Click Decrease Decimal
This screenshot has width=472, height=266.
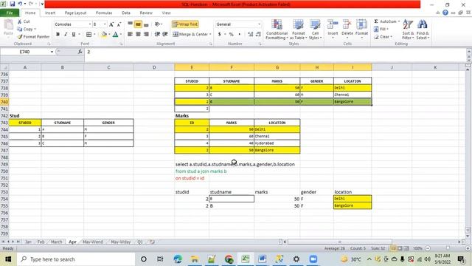coord(258,35)
